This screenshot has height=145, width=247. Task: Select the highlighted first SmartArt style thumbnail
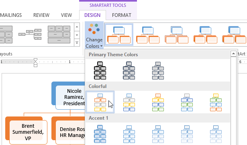[x=119, y=35]
